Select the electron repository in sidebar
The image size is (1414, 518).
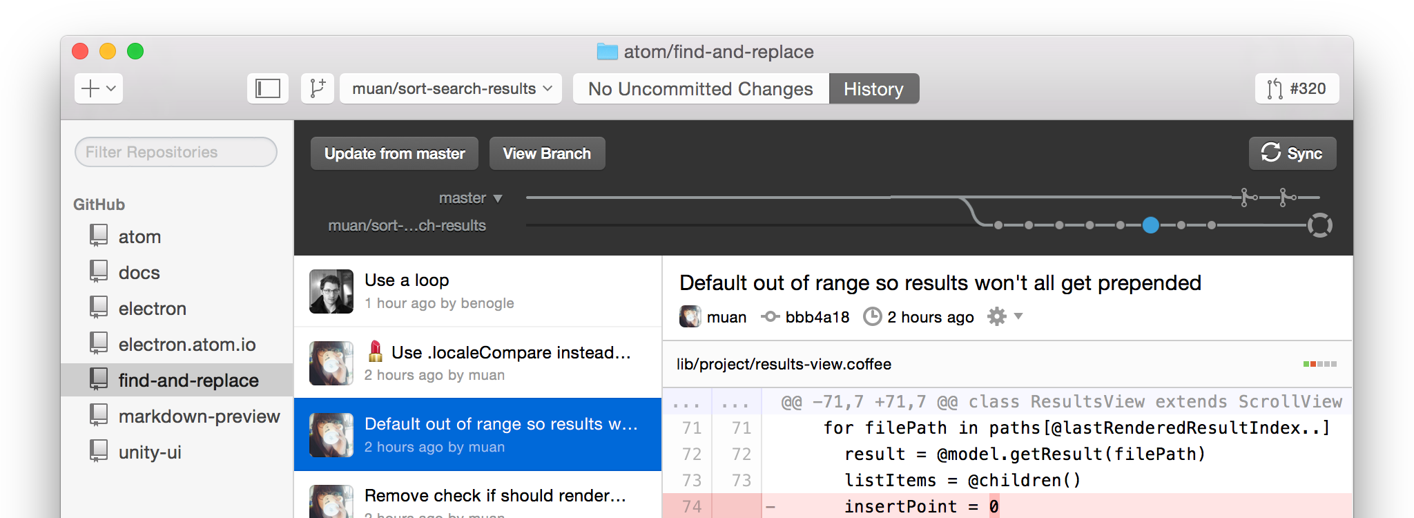point(152,309)
